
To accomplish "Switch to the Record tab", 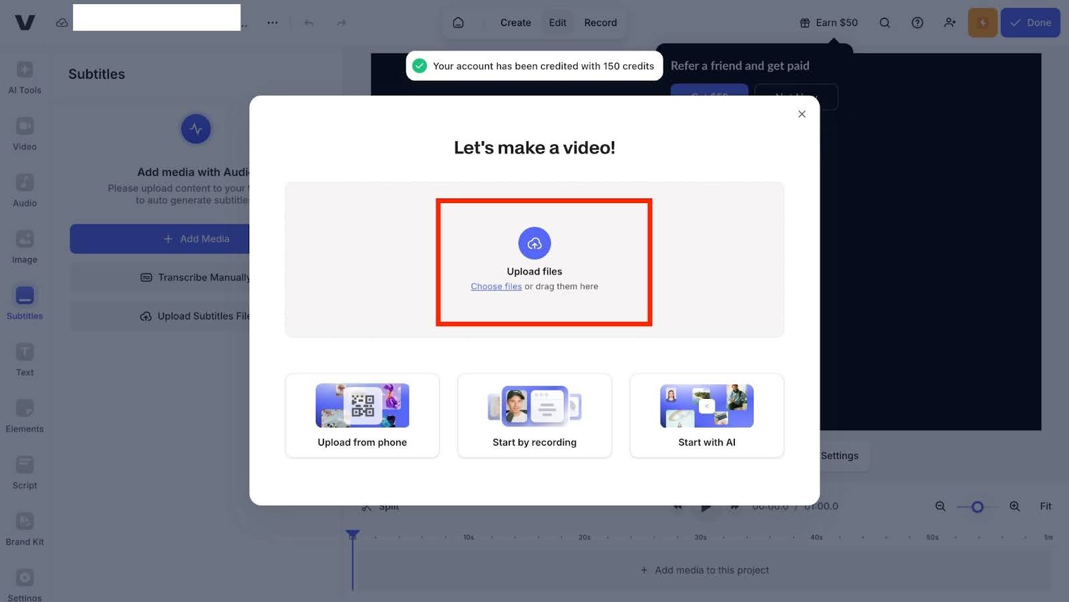I will 600,23.
